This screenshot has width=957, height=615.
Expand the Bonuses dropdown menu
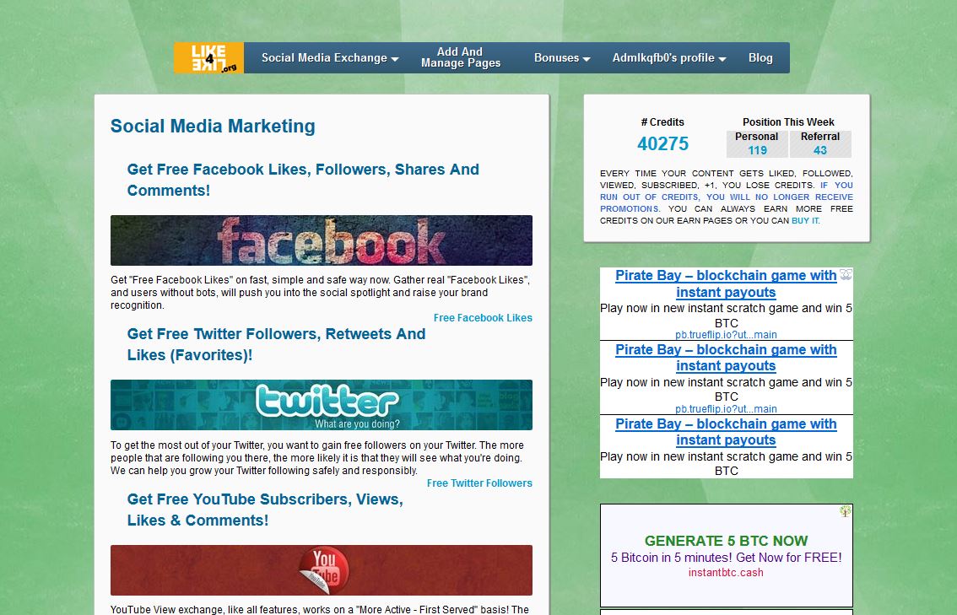coord(561,58)
